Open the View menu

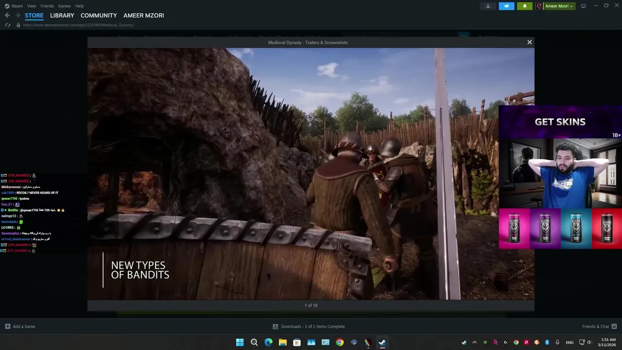pyautogui.click(x=32, y=6)
